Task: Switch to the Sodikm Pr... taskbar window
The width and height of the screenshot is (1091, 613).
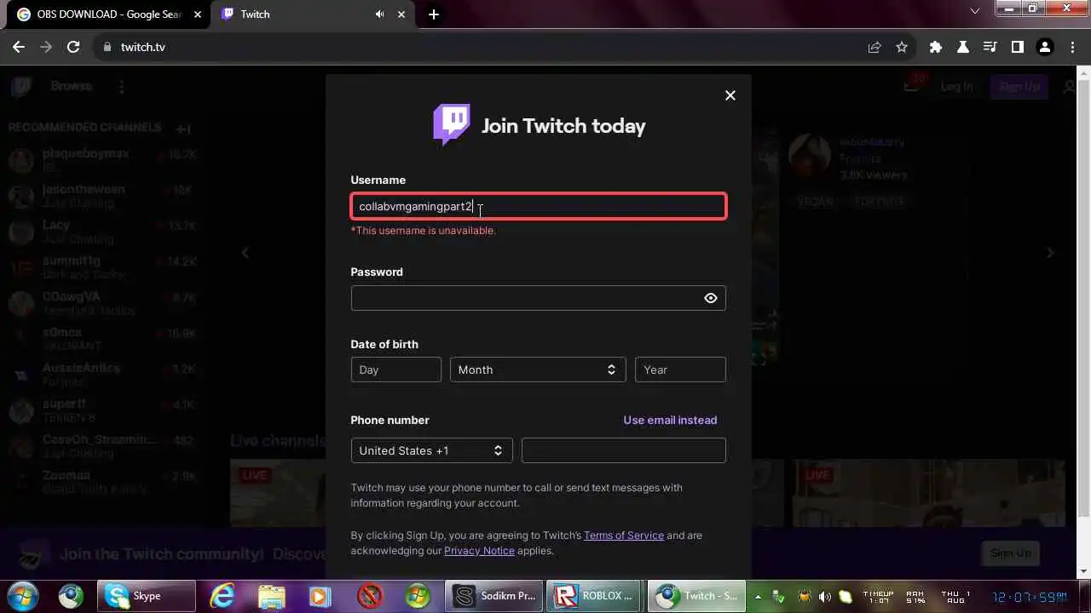Action: (496, 596)
